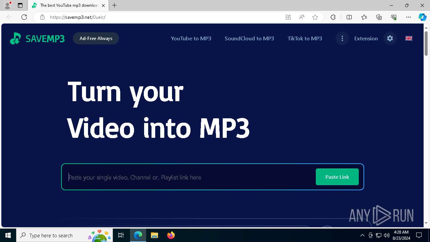
Task: Click the scrollbar down arrow
Action: [x=426, y=223]
